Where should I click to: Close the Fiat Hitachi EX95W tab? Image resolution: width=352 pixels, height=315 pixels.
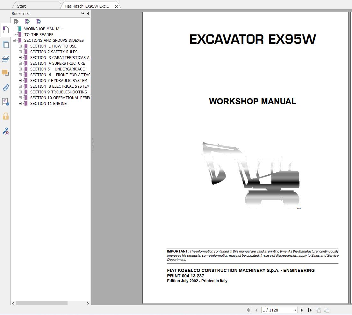116,6
